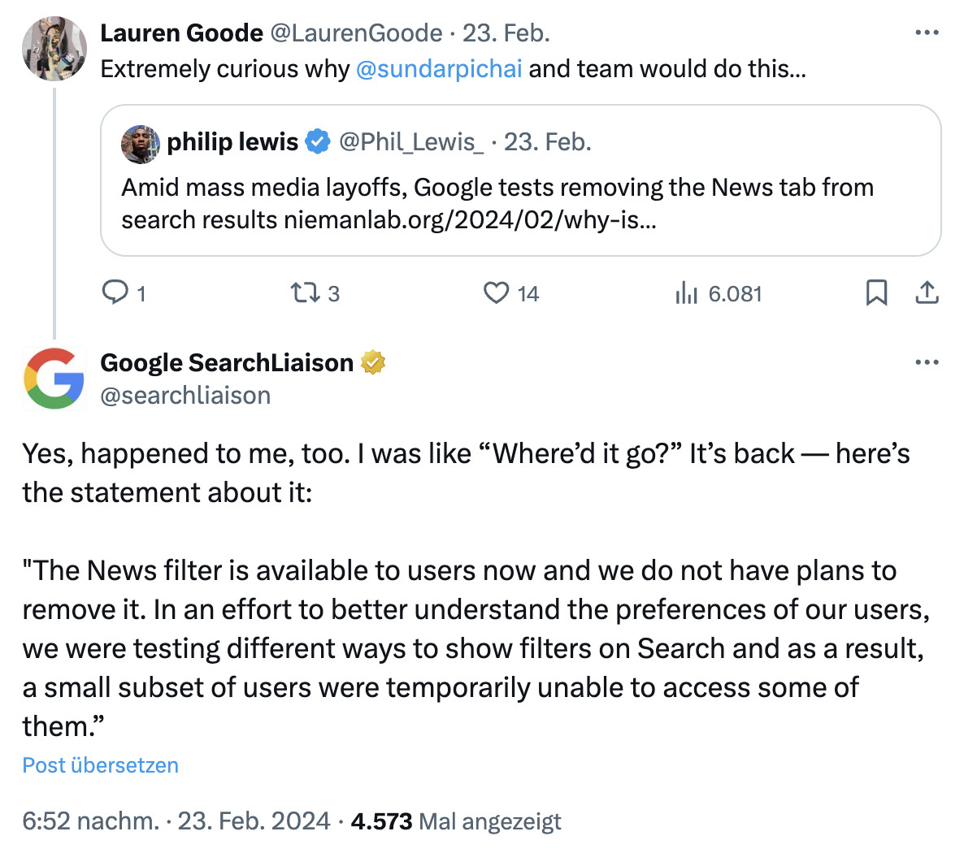Open the more options menu on SearchLiaison's reply
This screenshot has height=853, width=964.
tap(927, 362)
